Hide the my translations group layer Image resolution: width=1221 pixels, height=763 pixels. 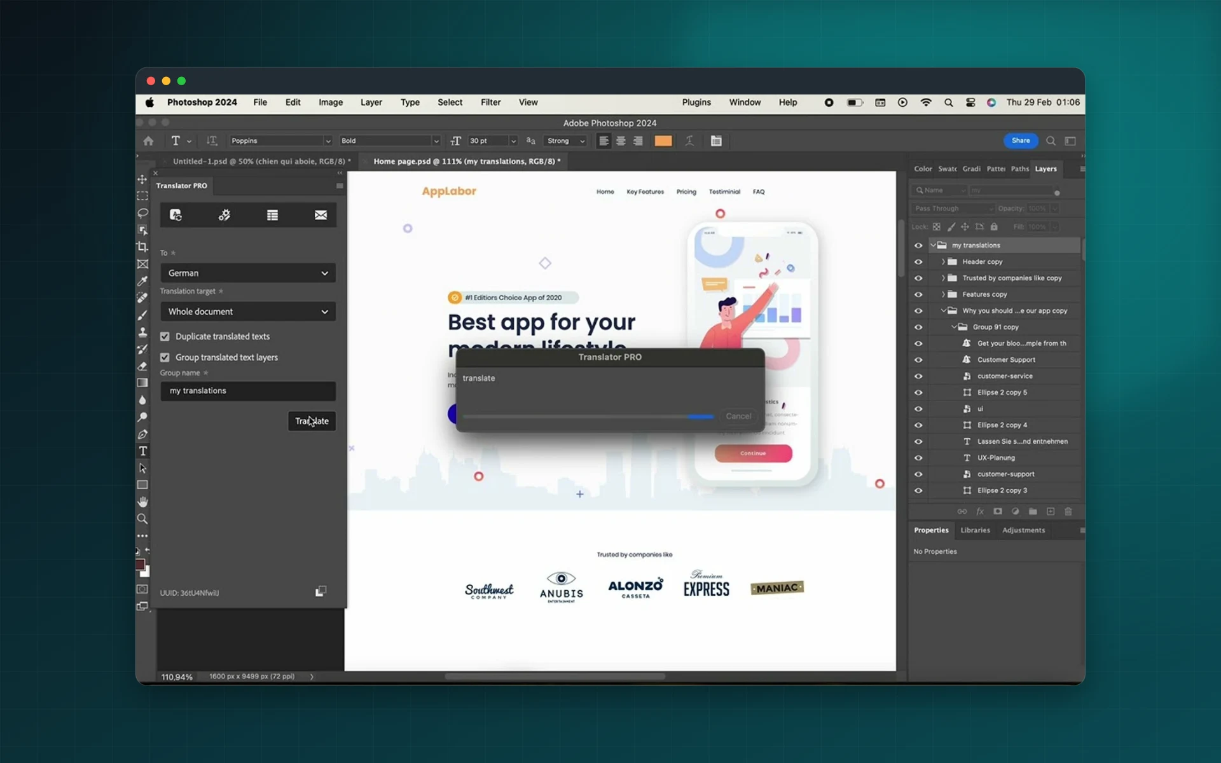point(918,245)
